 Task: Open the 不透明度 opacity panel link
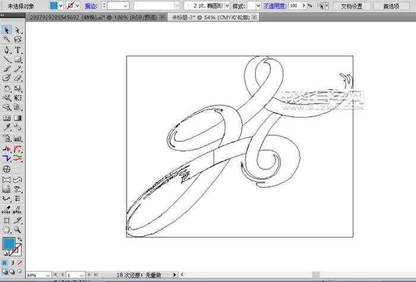275,6
